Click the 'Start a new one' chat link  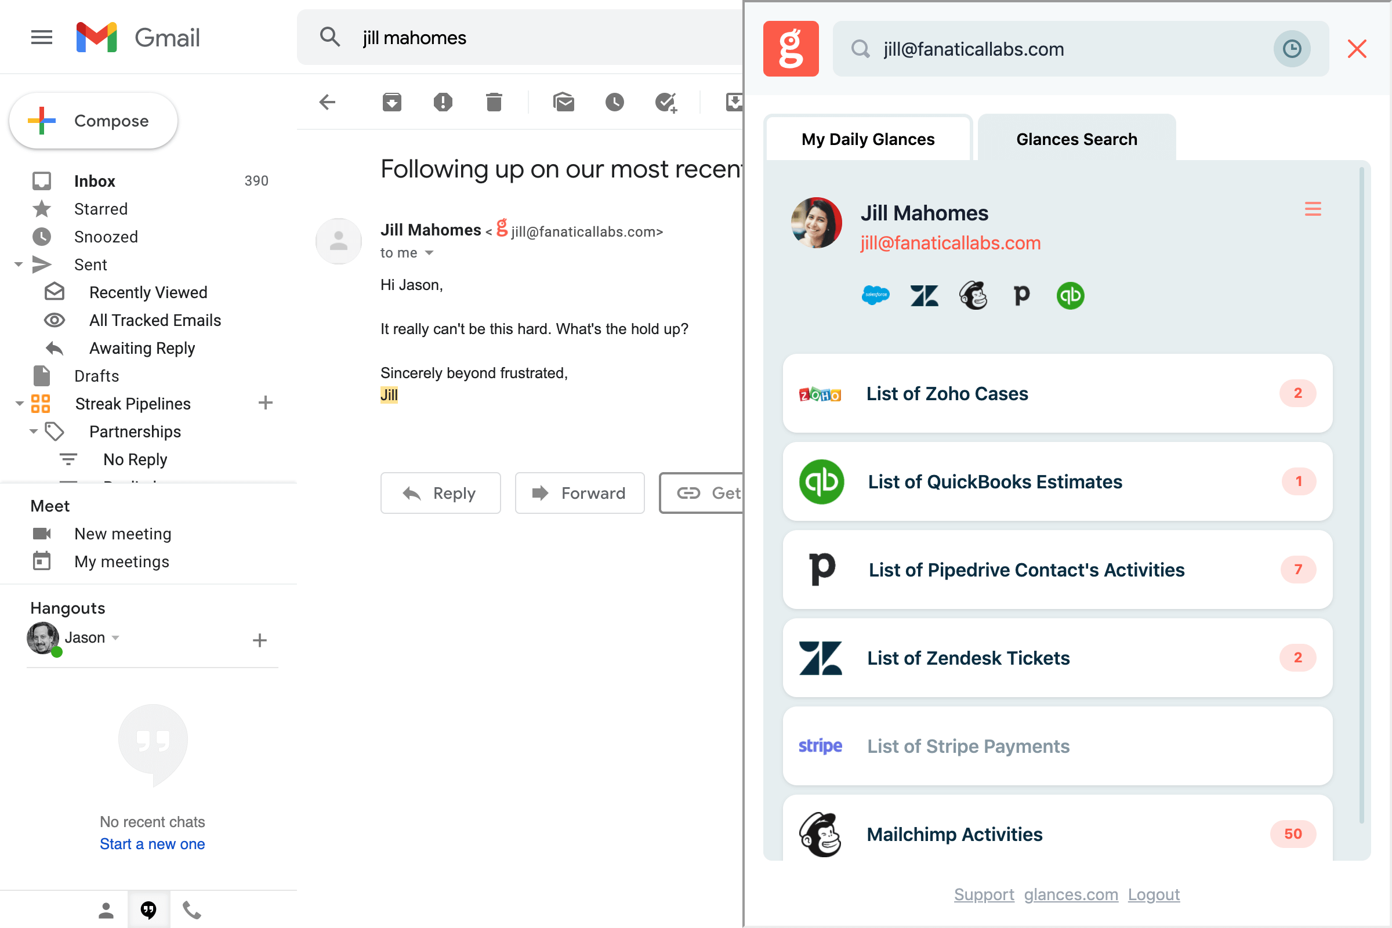(152, 844)
